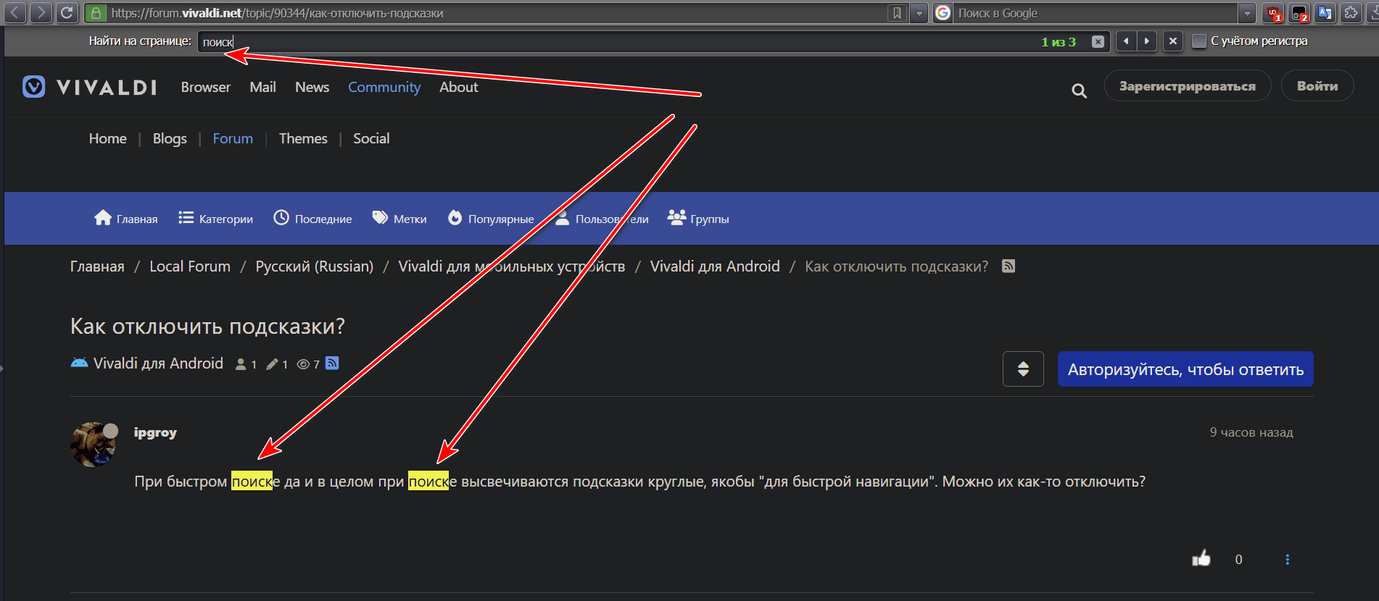Click the Войти login button
Image resolution: width=1379 pixels, height=601 pixels.
click(1317, 85)
